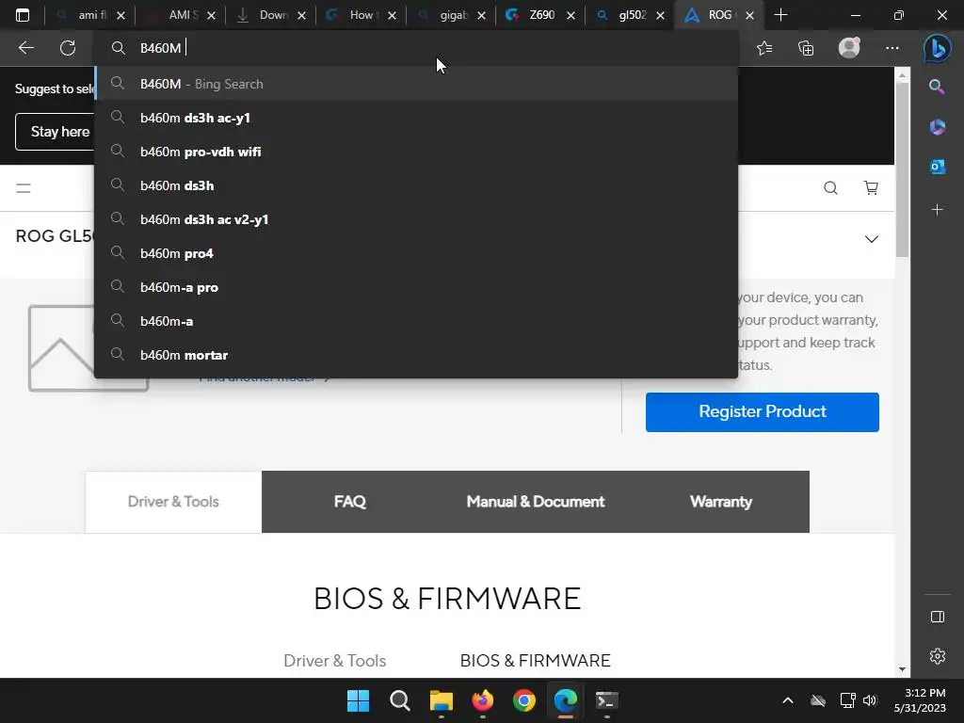Image resolution: width=964 pixels, height=723 pixels.
Task: Open the tab actions menu icon
Action: click(23, 15)
